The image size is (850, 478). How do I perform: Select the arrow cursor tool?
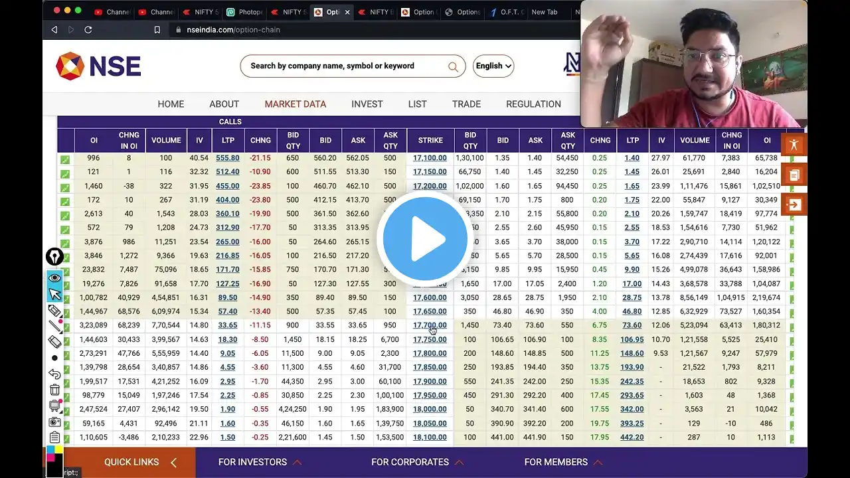pos(54,294)
